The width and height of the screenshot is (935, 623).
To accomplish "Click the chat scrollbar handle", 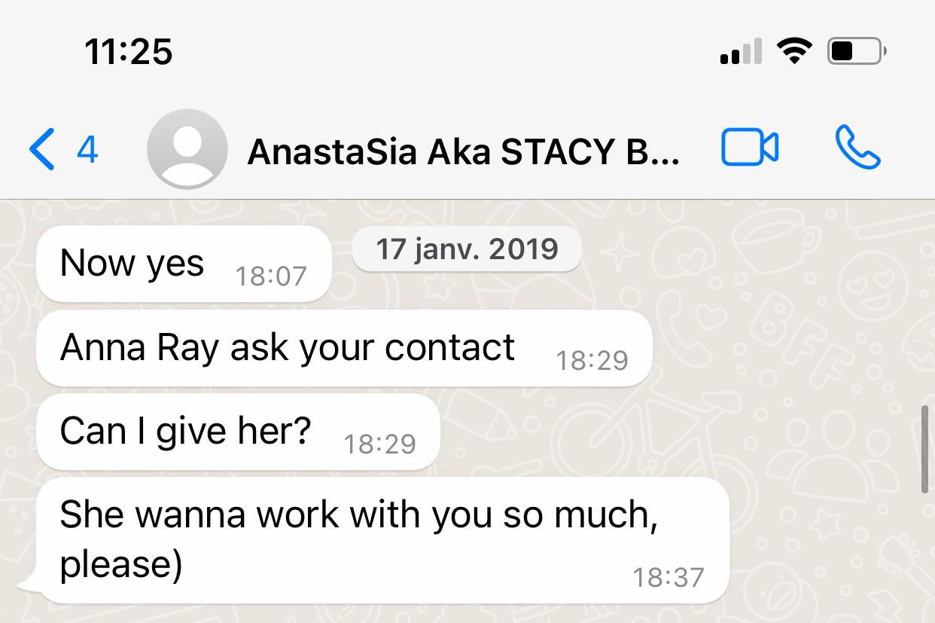I will (925, 448).
